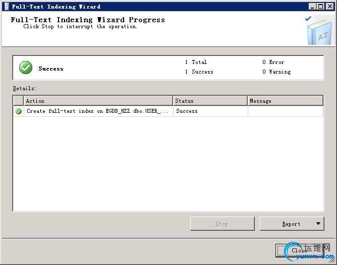Click the Action column header
This screenshot has height=265, width=337.
pyautogui.click(x=98, y=101)
